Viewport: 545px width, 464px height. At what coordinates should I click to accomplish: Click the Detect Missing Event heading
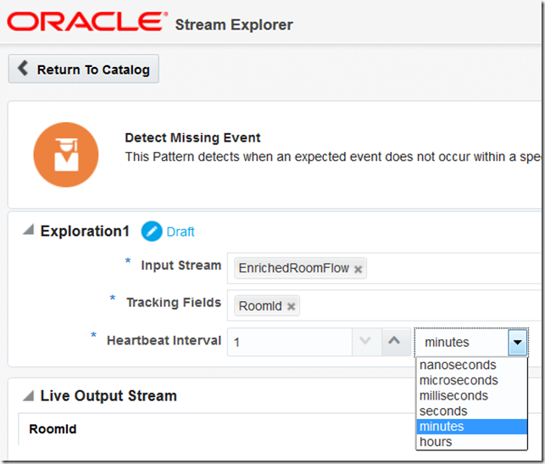(192, 137)
